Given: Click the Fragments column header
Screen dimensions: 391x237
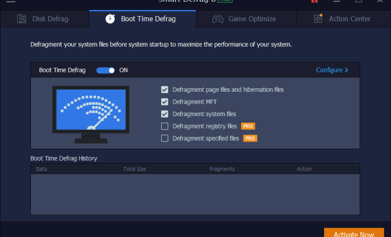Looking at the screenshot, I should (x=222, y=169).
